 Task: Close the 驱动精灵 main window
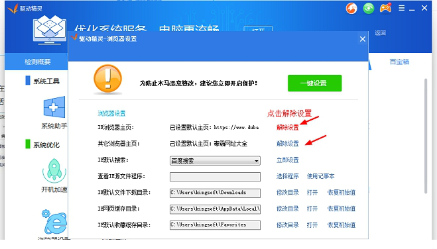coord(424,8)
